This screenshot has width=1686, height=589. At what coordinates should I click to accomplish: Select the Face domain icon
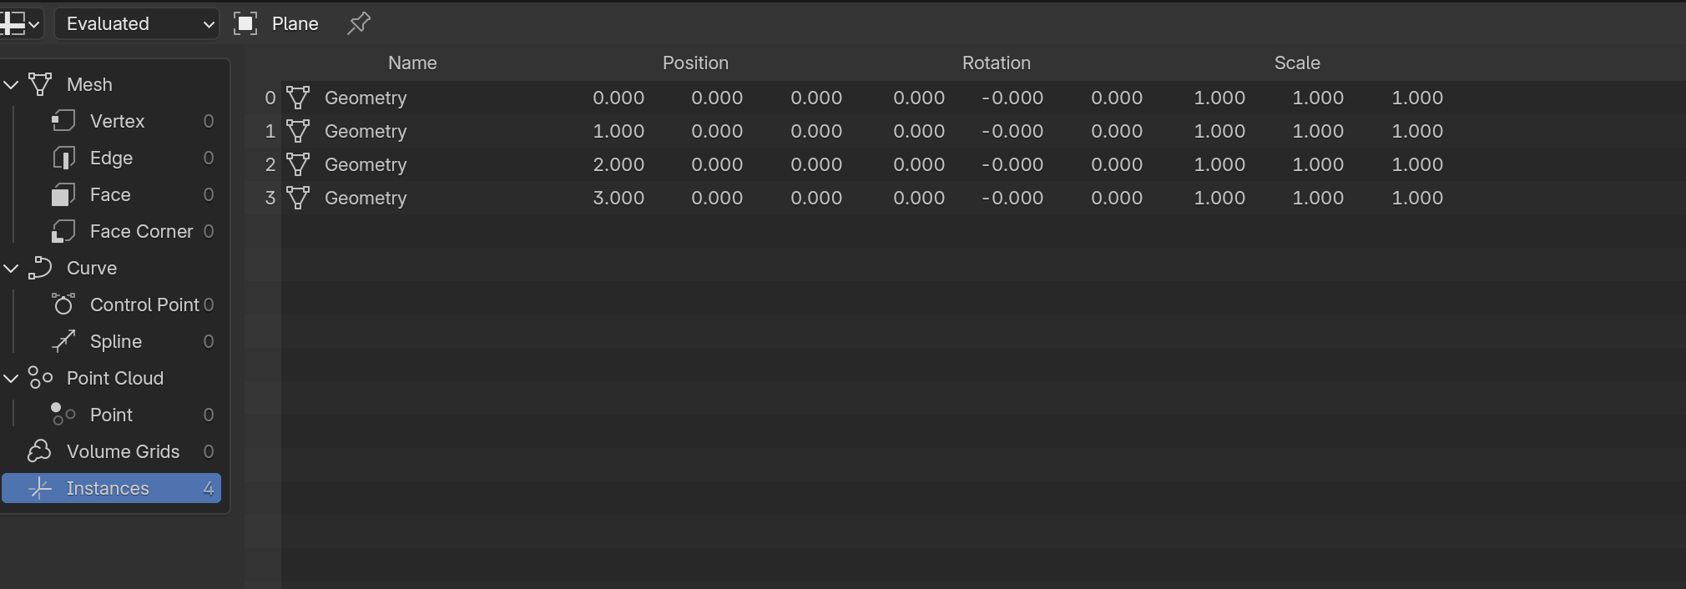(x=63, y=194)
